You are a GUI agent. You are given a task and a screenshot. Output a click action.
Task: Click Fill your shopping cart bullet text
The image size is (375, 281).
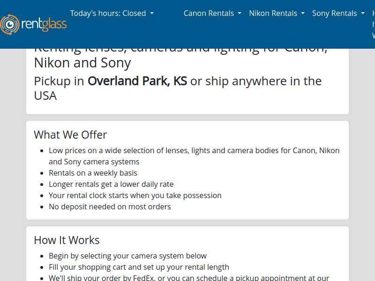pos(139,267)
